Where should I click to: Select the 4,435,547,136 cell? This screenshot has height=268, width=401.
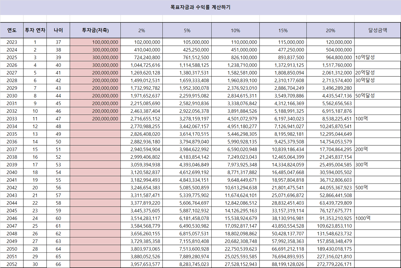330,96
